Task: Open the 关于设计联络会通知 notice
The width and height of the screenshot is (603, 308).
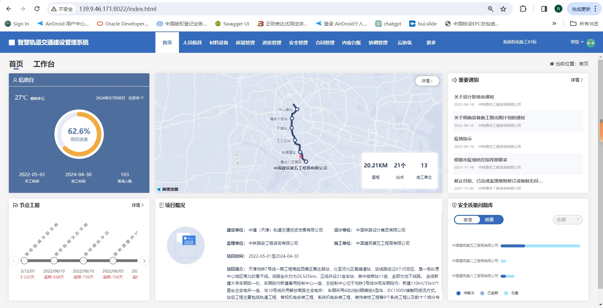Action: (474, 97)
